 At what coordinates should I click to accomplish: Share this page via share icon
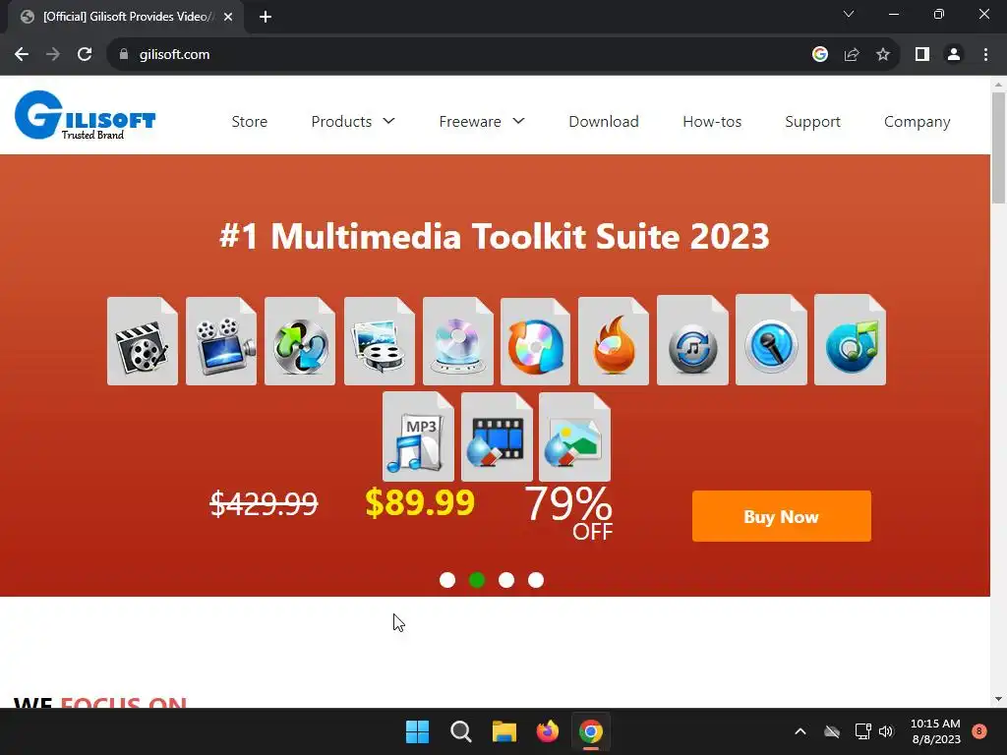pos(852,55)
